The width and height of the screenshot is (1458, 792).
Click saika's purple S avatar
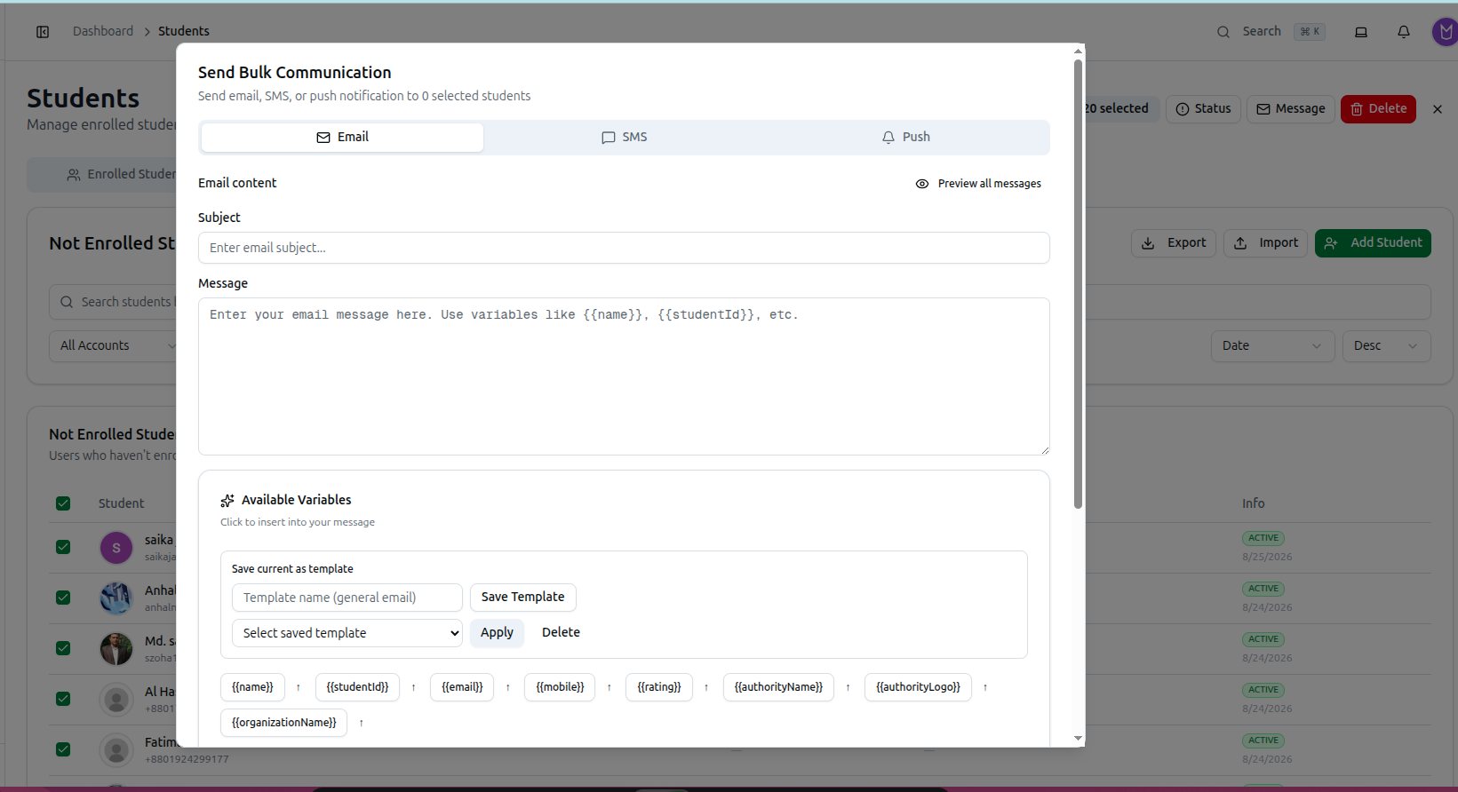116,548
